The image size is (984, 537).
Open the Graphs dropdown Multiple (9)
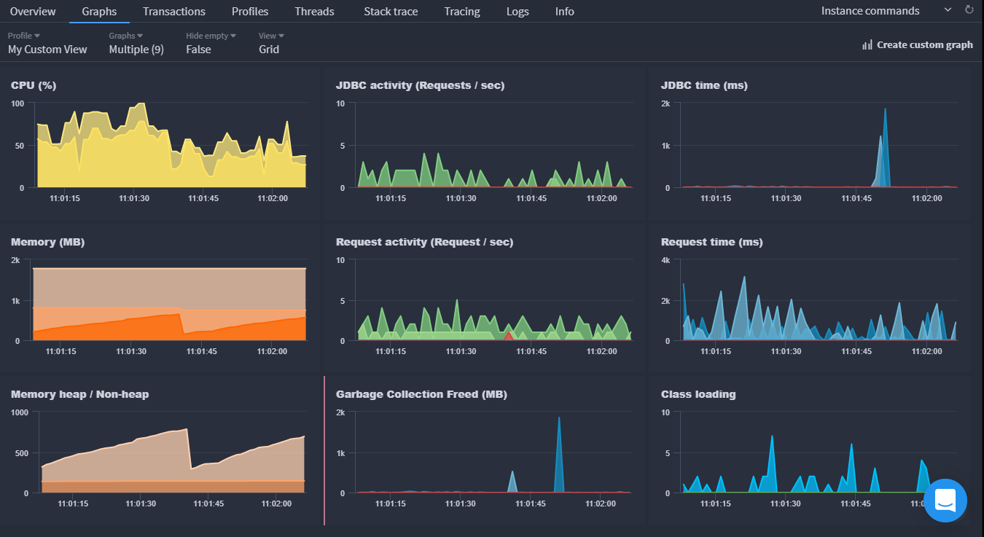136,44
